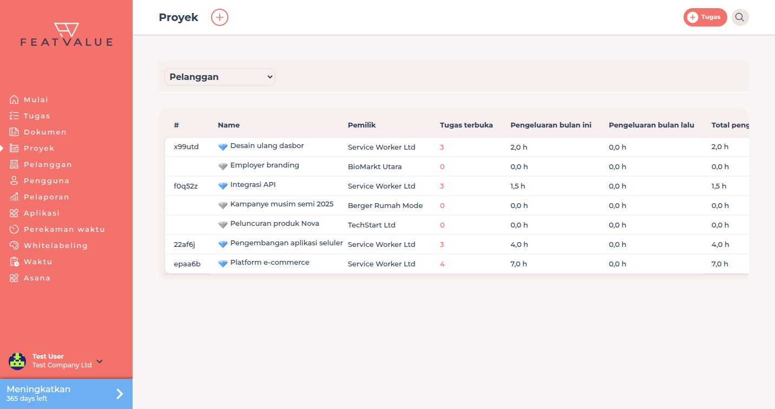
Task: Click 1,5 h this-month spending for Integrasi API
Action: pos(517,186)
